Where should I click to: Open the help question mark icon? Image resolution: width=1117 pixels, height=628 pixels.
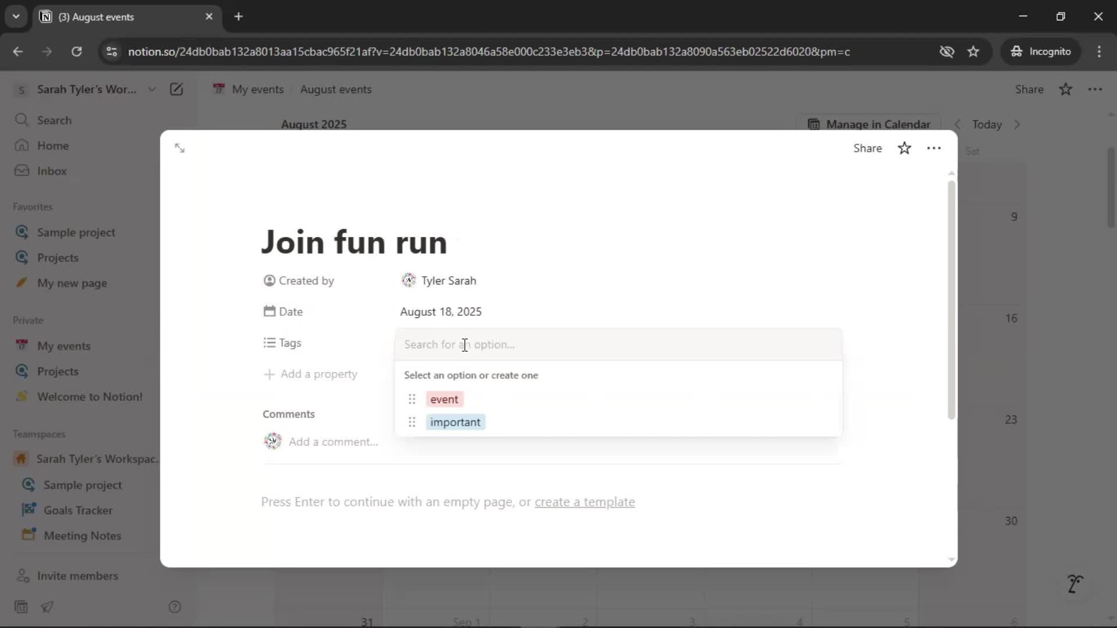point(175,607)
